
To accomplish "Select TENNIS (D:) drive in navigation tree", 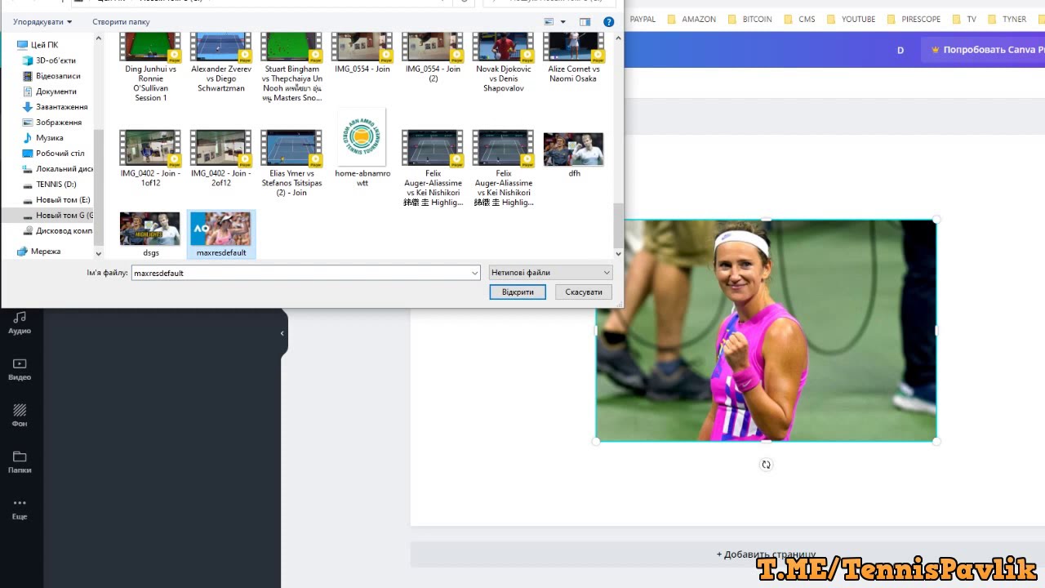I will pyautogui.click(x=56, y=185).
